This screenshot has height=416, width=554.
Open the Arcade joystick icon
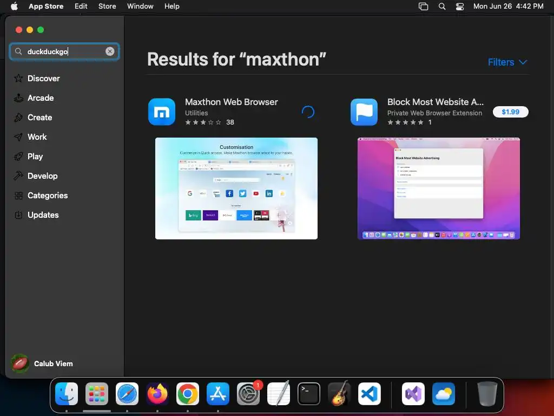click(x=18, y=98)
